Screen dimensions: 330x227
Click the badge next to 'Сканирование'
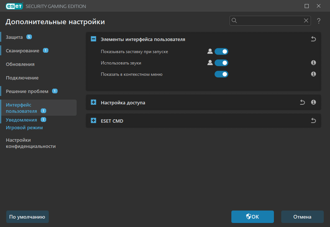(x=46, y=51)
